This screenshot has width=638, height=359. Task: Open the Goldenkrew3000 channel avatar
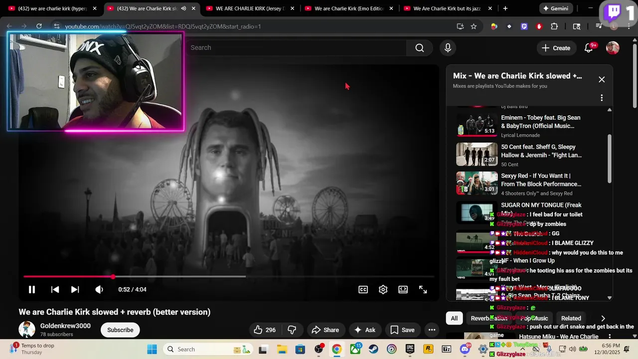click(x=27, y=330)
